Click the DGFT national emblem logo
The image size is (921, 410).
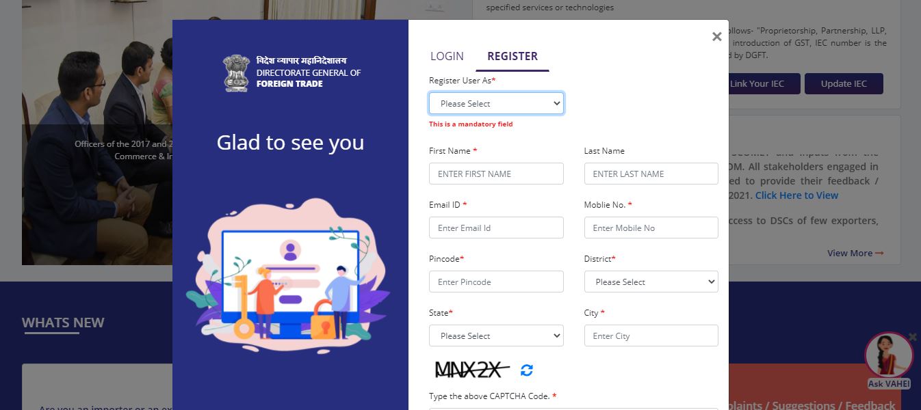coord(236,72)
